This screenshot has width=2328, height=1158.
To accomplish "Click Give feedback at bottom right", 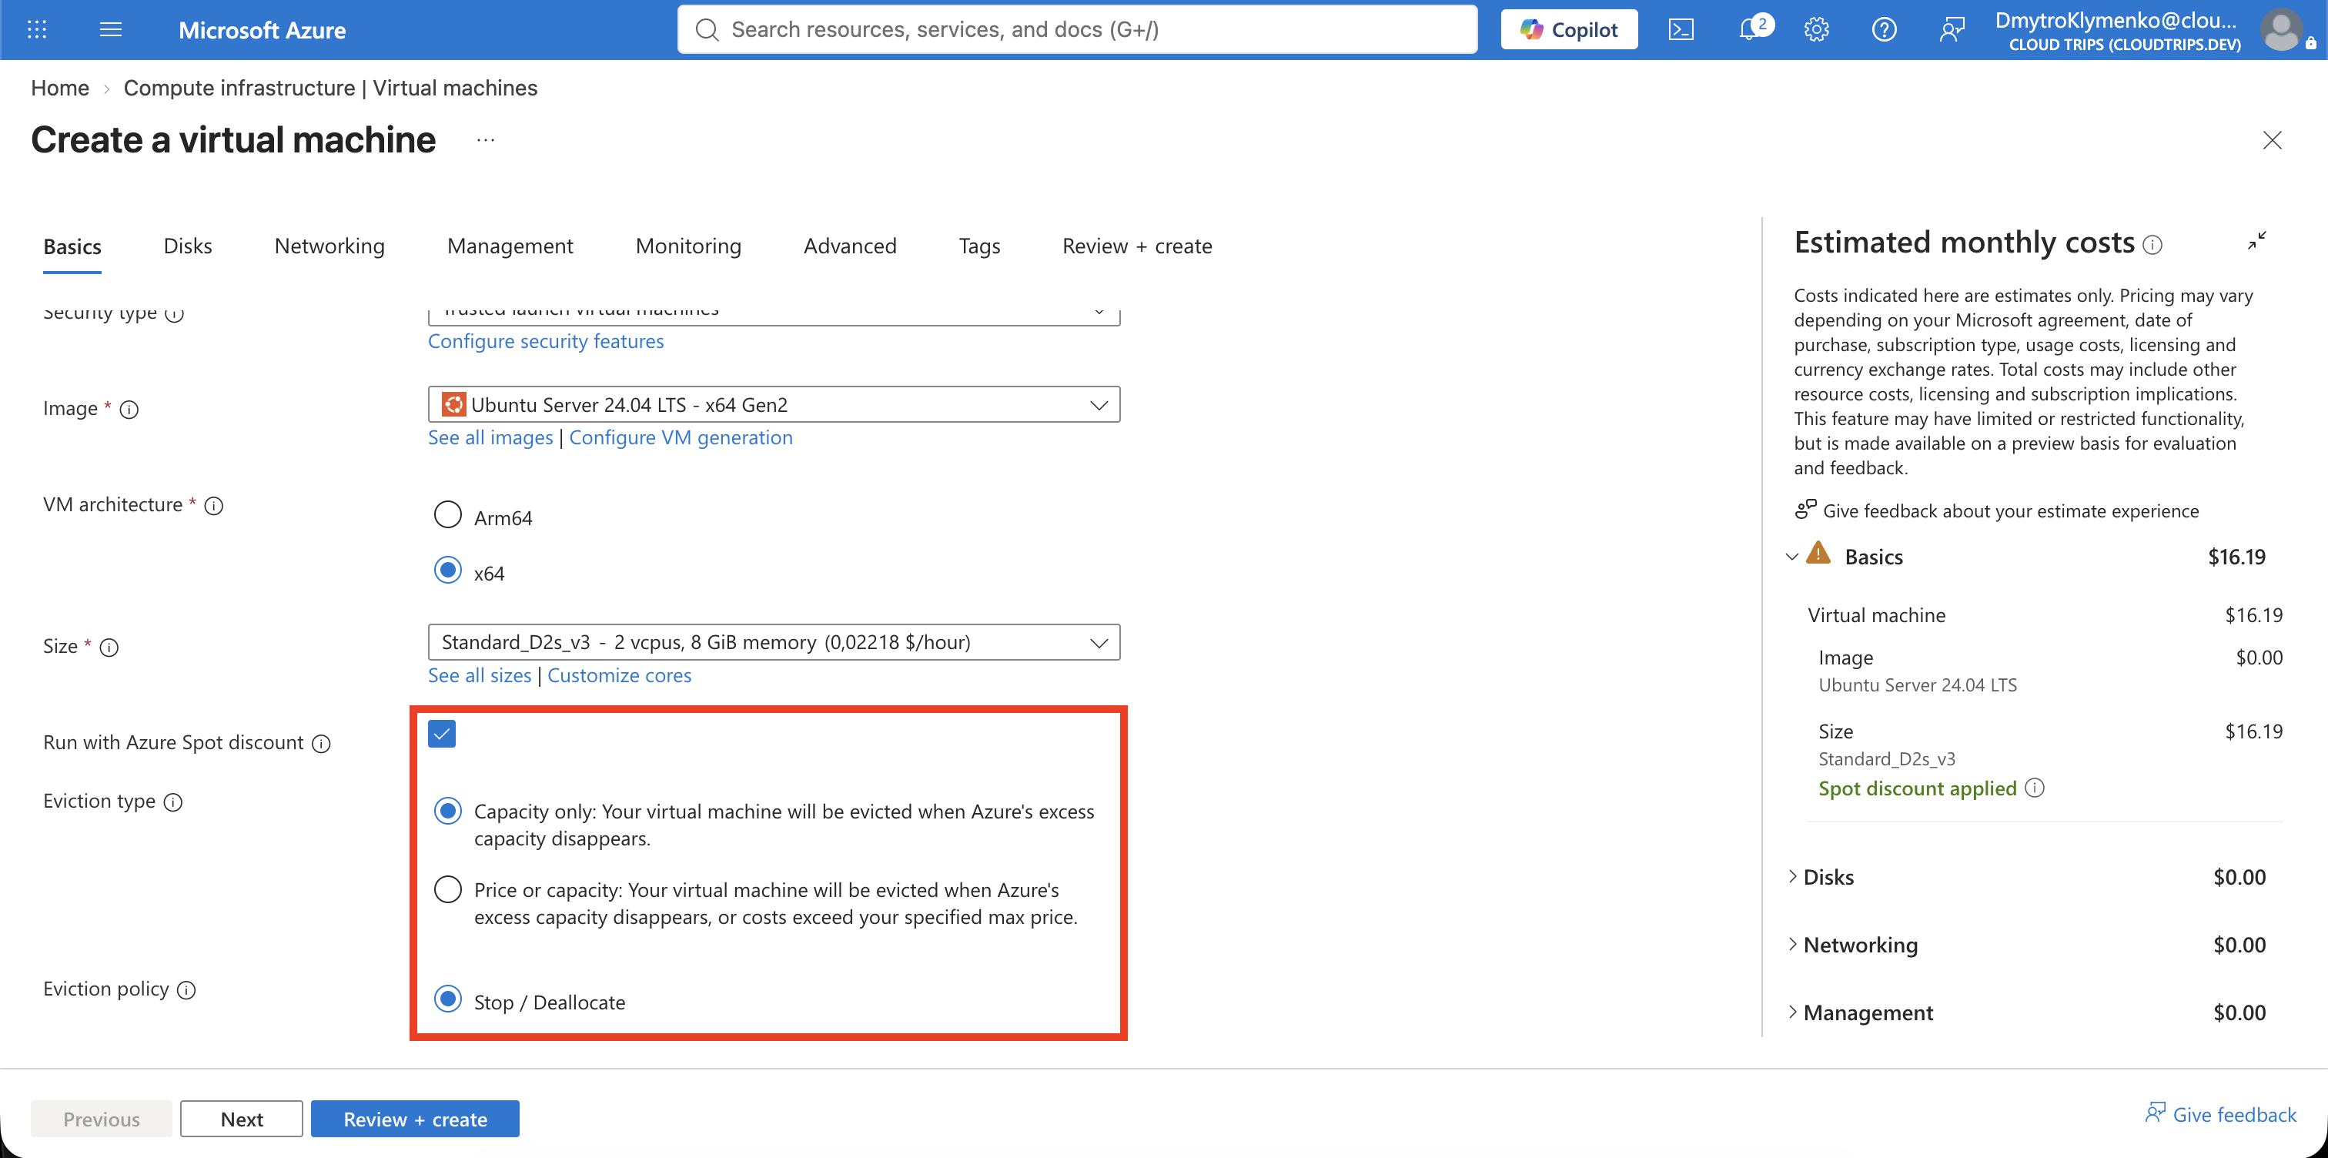I will click(x=2220, y=1113).
